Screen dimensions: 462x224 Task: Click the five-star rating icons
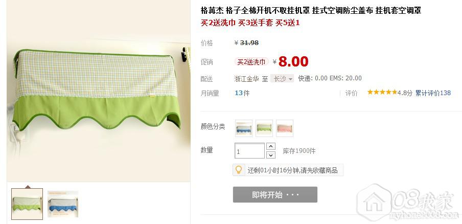pyautogui.click(x=382, y=92)
